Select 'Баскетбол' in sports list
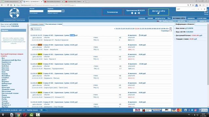The width and height of the screenshot is (209, 117). [x=6, y=64]
